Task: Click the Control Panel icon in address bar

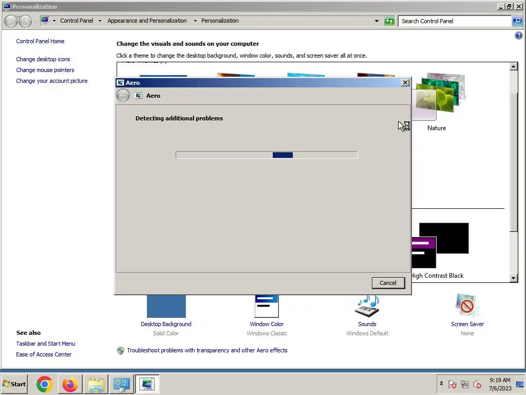Action: [x=45, y=21]
